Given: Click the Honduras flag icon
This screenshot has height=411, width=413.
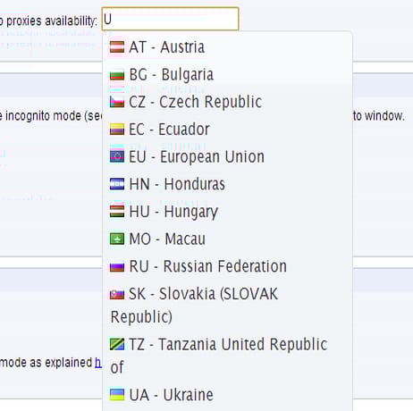Looking at the screenshot, I should (x=117, y=184).
